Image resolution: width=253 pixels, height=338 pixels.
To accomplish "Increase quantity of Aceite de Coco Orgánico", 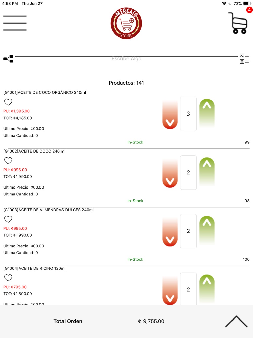I will coord(207,113).
